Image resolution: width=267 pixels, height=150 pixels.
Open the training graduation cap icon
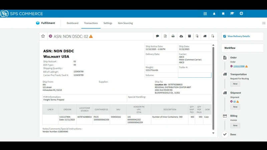232,13
